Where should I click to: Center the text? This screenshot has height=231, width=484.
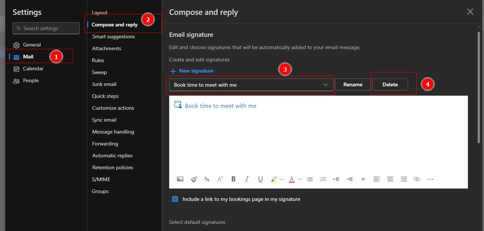coord(390,179)
